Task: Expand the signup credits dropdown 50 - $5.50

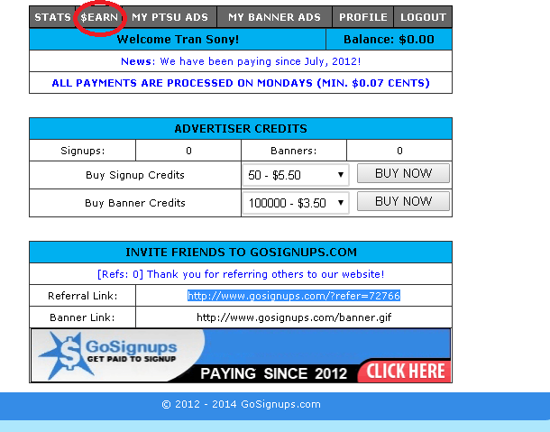Action: (x=296, y=175)
